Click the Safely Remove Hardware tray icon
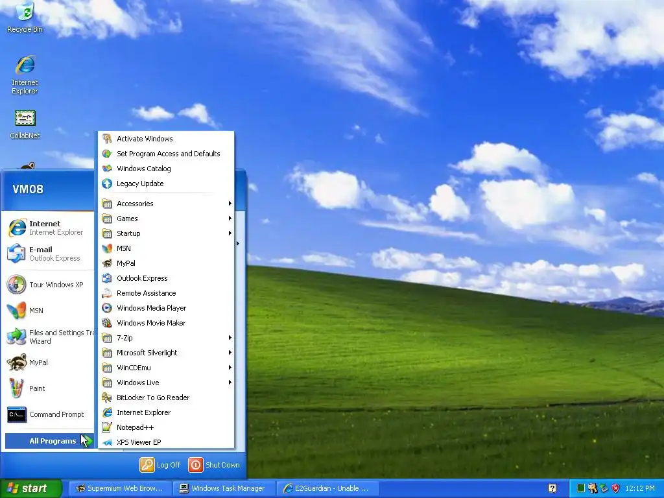664x498 pixels. [604, 488]
